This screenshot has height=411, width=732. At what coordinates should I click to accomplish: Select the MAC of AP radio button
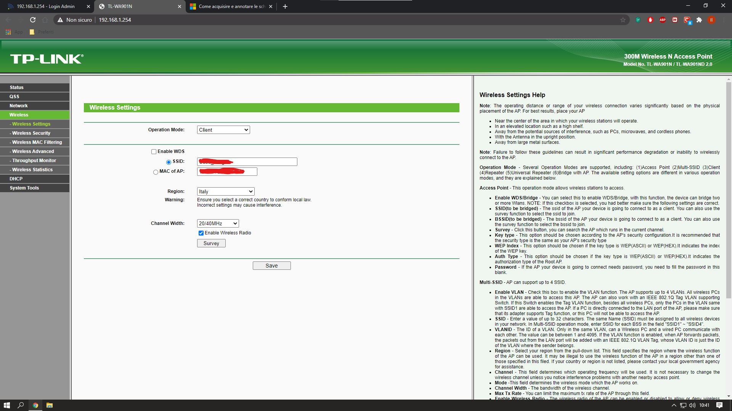[x=156, y=172]
